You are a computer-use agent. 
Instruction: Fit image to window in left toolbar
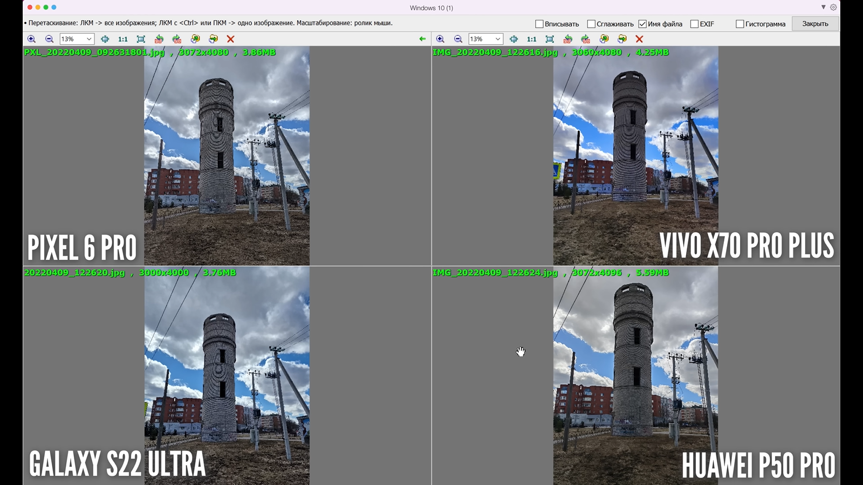pos(141,39)
